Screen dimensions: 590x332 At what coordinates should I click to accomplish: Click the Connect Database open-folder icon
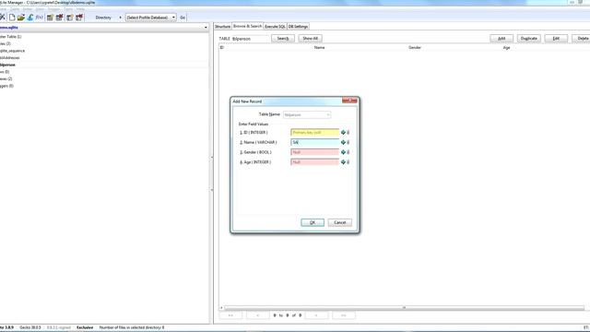[21, 18]
